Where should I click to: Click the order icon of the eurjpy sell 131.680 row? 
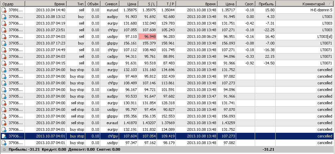(x=4, y=23)
